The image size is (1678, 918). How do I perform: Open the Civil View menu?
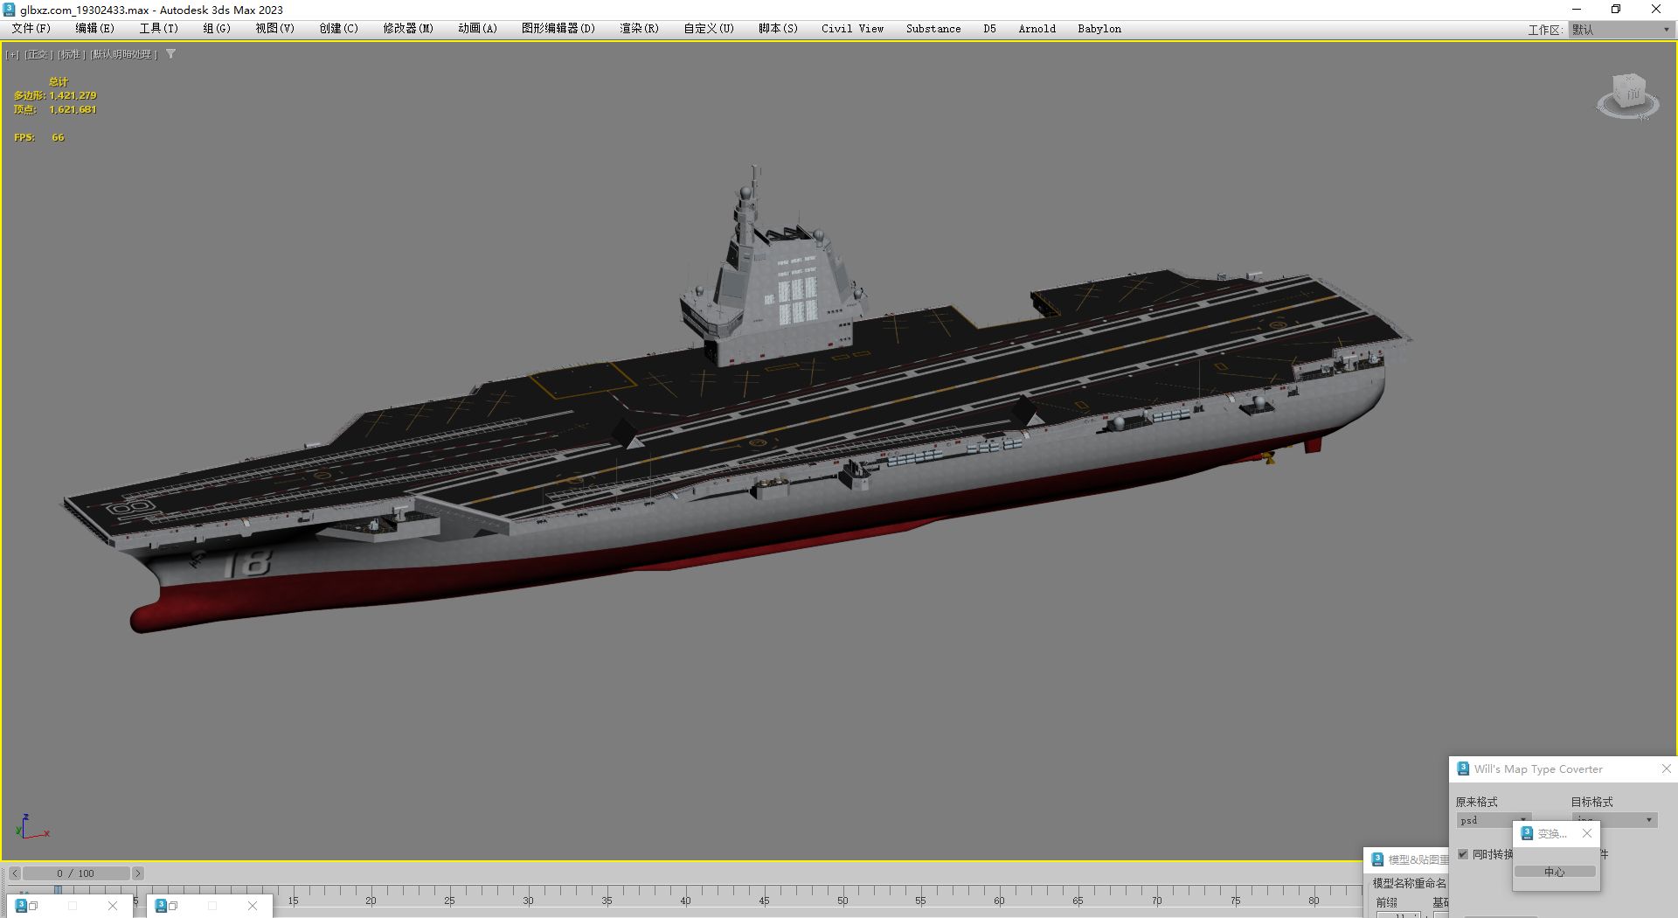pyautogui.click(x=852, y=29)
